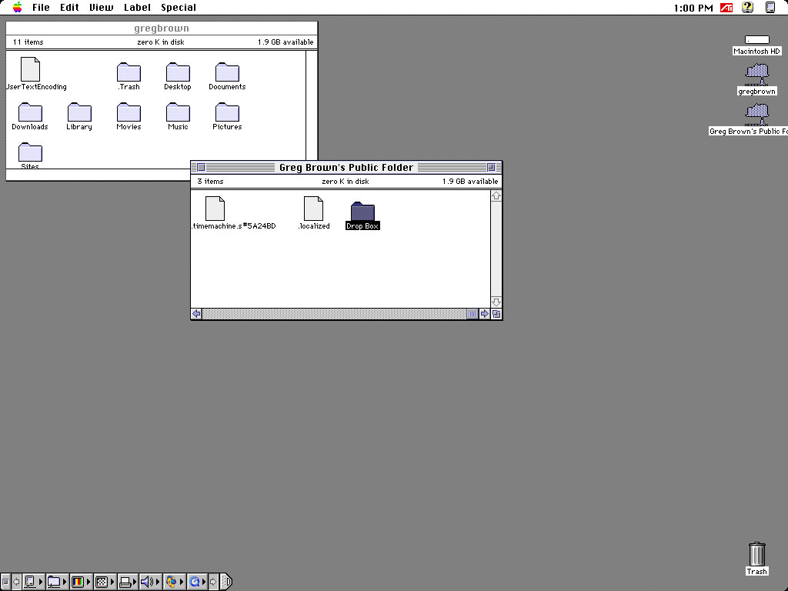This screenshot has height=591, width=788.
Task: Open the AppleTalk switch Control Strip module
Action: [34, 582]
